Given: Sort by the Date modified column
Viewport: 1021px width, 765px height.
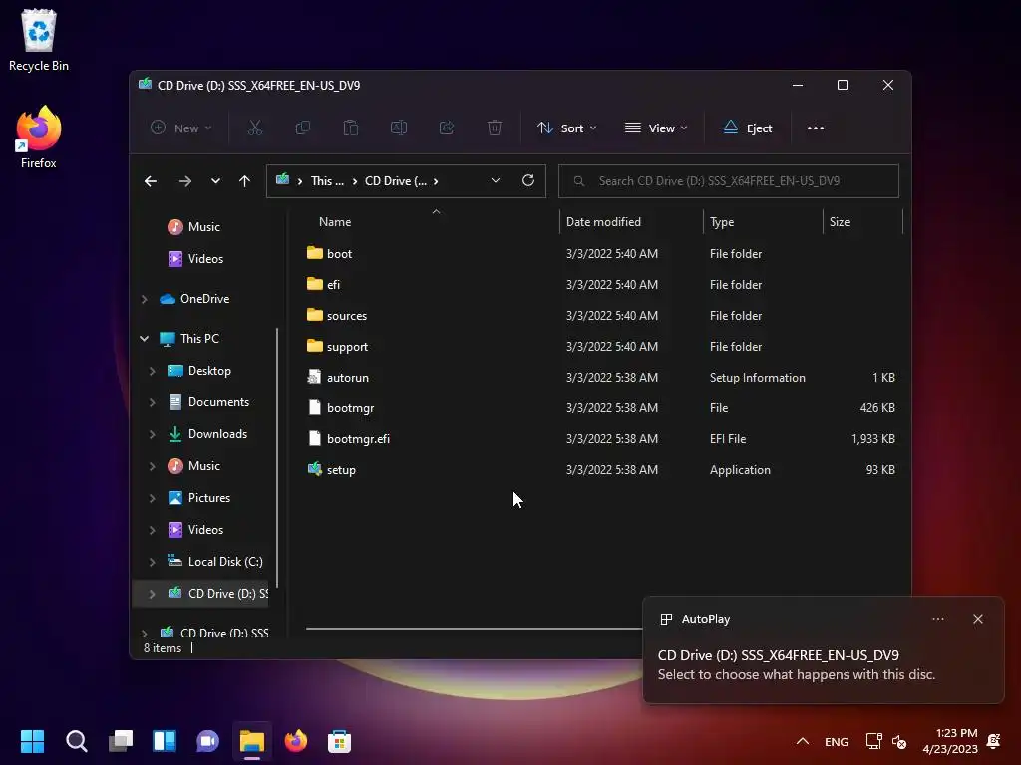Looking at the screenshot, I should (603, 222).
